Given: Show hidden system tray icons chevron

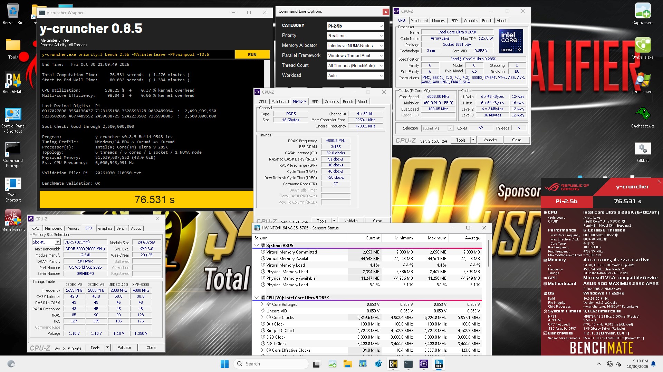Looking at the screenshot, I should pyautogui.click(x=598, y=364).
